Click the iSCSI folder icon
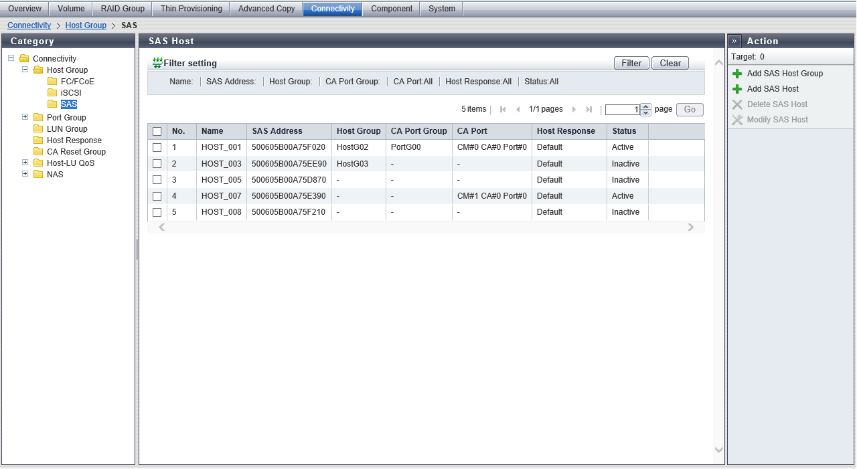Screen dimensions: 857x469 52,93
